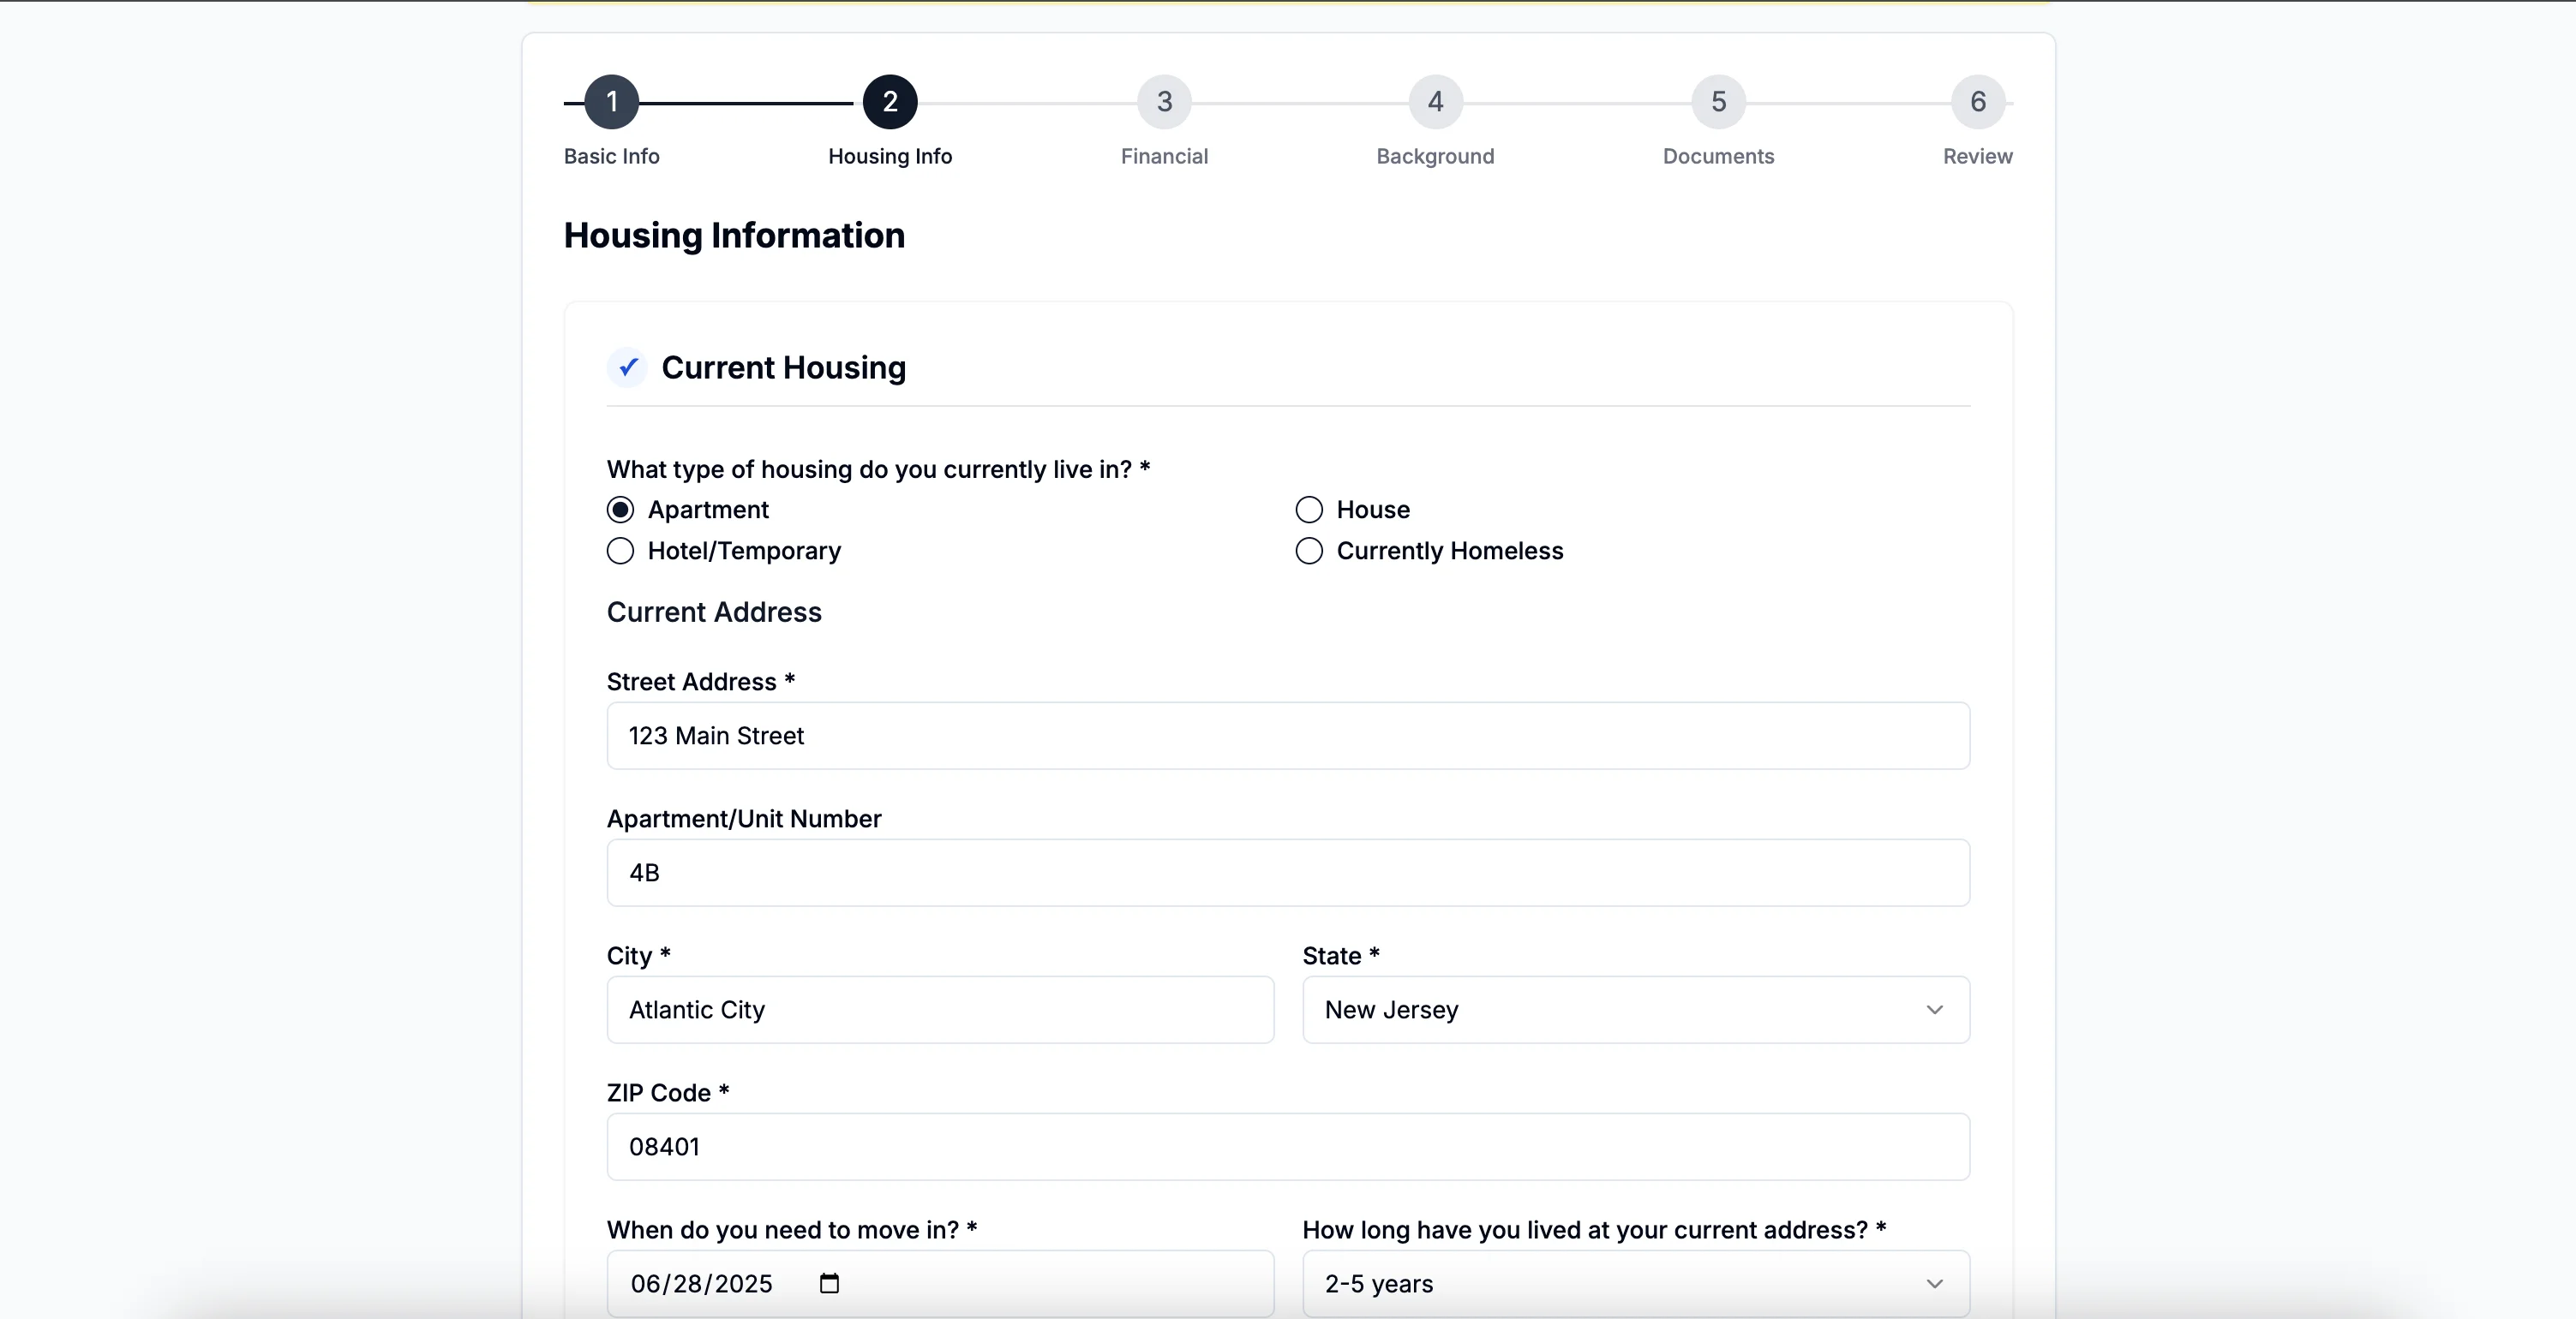
Task: Click step 1 Basic Info circle
Action: coord(612,102)
